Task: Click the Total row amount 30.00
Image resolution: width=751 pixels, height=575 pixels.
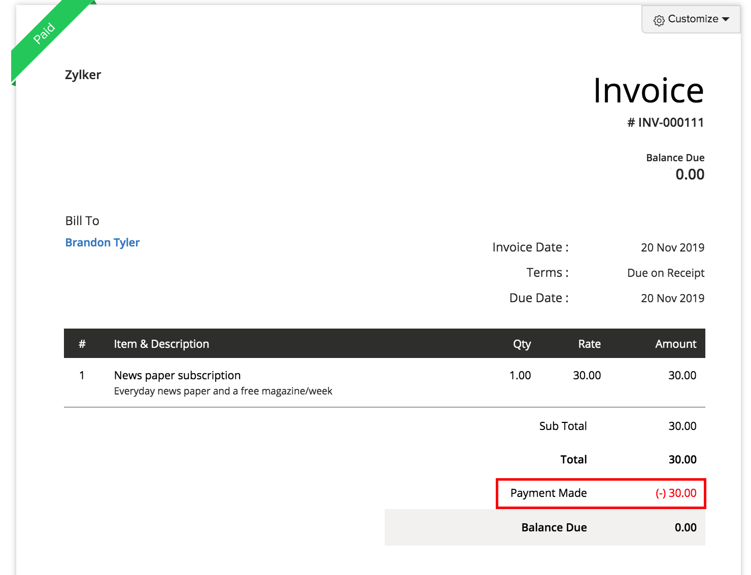Action: [x=682, y=459]
